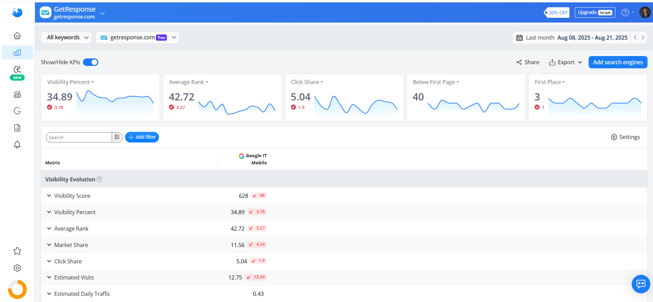Screen dimensions: 653x302
Task: Open the Click Share KPI dropdown
Action: click(307, 82)
